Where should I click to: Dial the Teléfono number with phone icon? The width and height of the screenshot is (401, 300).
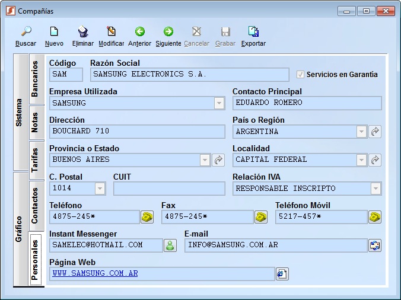pos(147,217)
